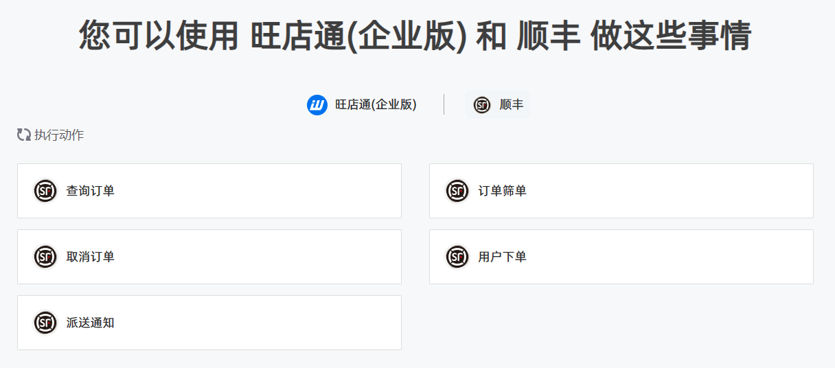Click the blue 旺店通 logo icon
This screenshot has width=835, height=368.
pos(317,105)
